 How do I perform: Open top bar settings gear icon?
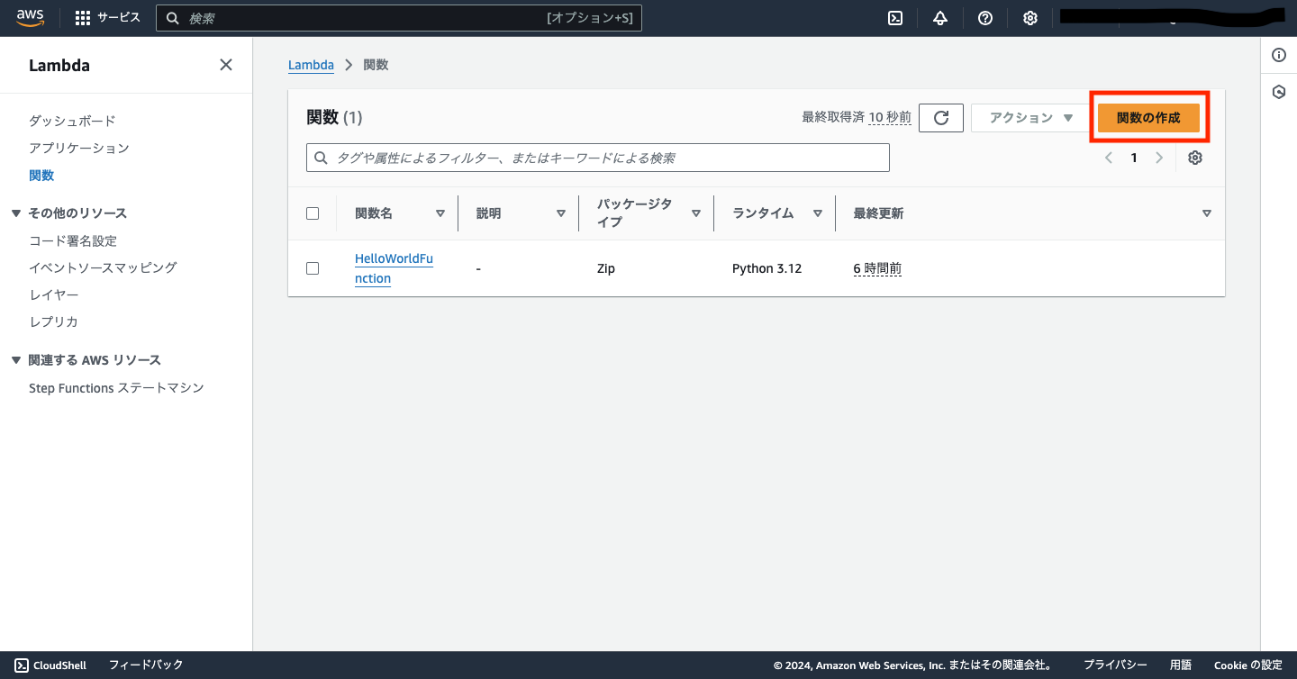point(1030,18)
